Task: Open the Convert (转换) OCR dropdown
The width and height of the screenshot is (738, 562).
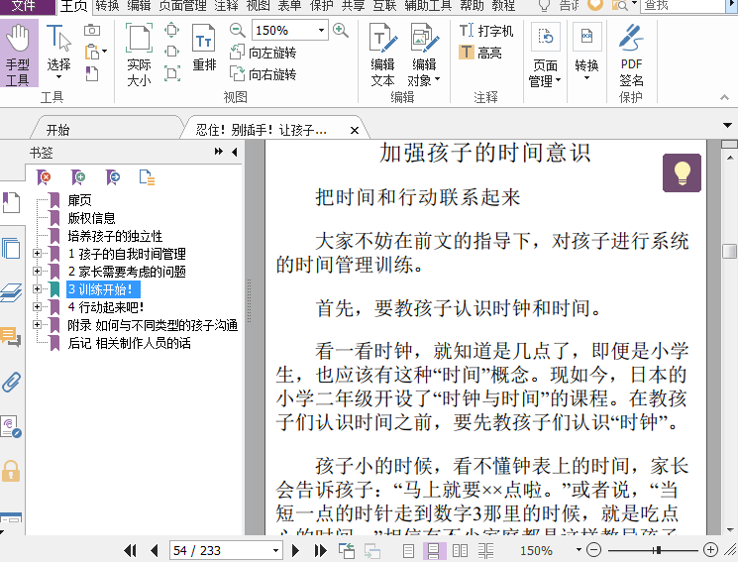Action: click(x=586, y=52)
